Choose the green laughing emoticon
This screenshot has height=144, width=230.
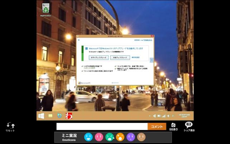coord(110,137)
